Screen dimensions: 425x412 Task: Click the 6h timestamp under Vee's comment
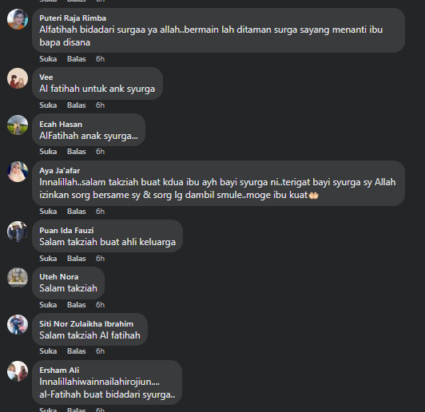point(101,105)
